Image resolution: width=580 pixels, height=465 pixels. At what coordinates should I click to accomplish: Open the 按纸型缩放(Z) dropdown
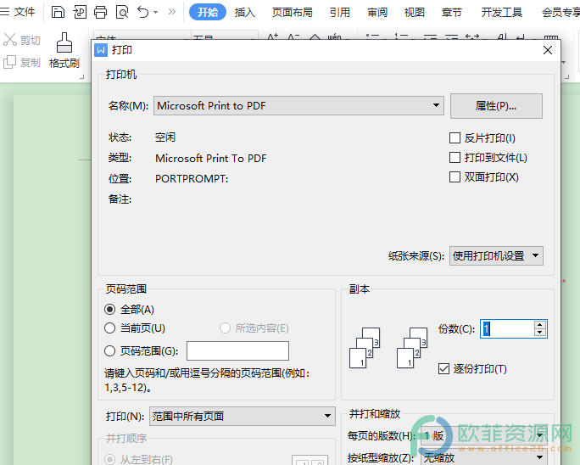click(484, 457)
